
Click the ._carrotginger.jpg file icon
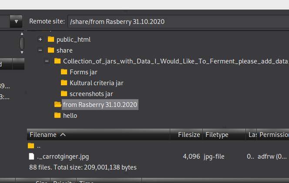[x=31, y=156]
